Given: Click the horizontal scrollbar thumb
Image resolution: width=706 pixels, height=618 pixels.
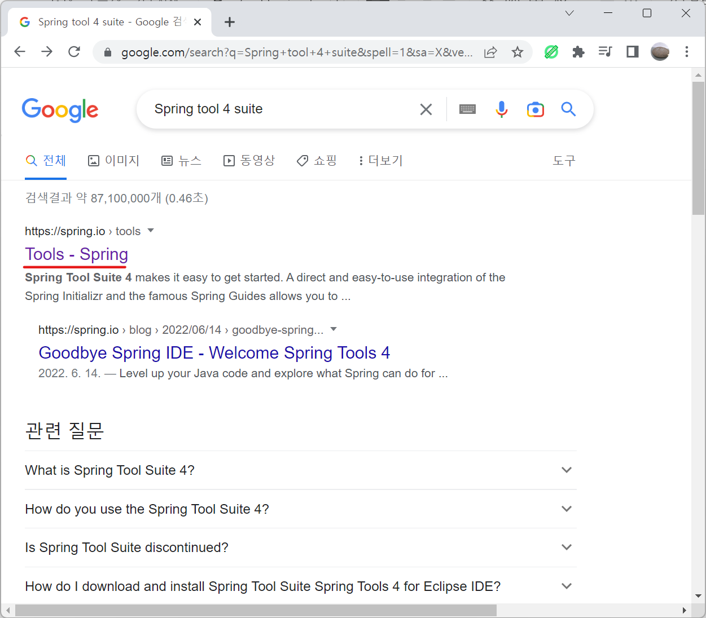Looking at the screenshot, I should (x=256, y=611).
